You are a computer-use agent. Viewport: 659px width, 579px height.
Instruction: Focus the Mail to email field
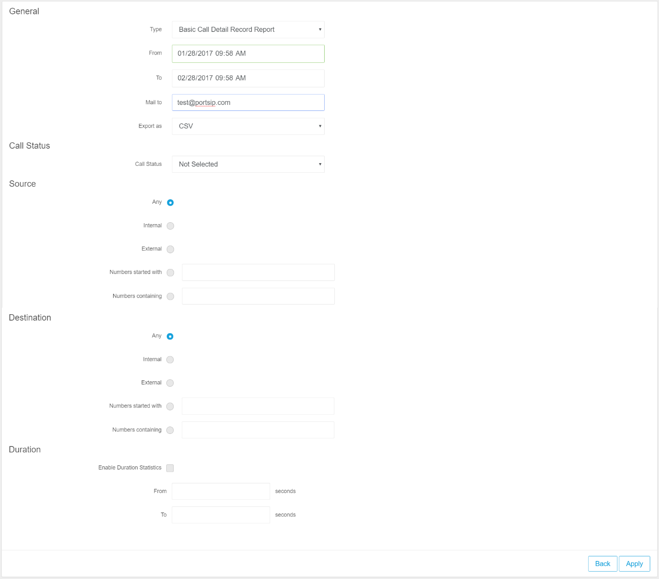[x=248, y=103]
